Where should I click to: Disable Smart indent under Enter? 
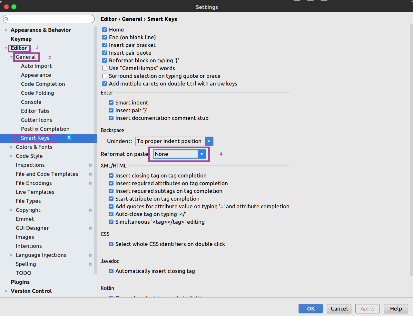click(111, 103)
